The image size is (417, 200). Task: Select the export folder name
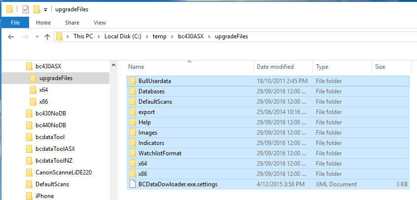146,112
